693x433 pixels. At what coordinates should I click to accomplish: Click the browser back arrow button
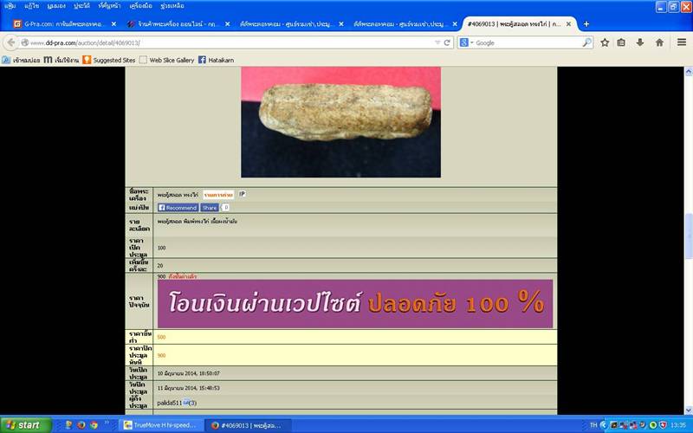[x=11, y=42]
